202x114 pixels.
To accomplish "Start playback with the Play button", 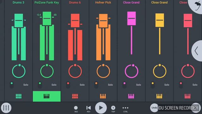I will [101, 108].
